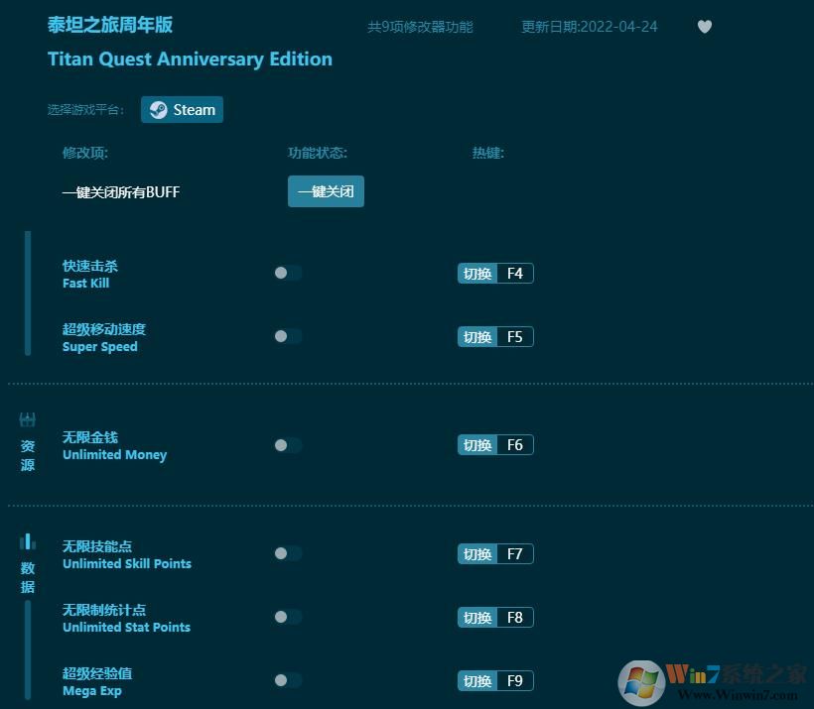Image resolution: width=814 pixels, height=709 pixels.
Task: Enable the Super Speed toggle
Action: [x=288, y=336]
